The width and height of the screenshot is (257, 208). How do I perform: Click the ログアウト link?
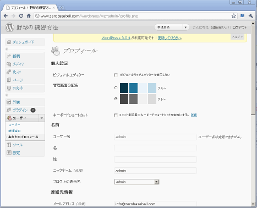tap(239, 28)
